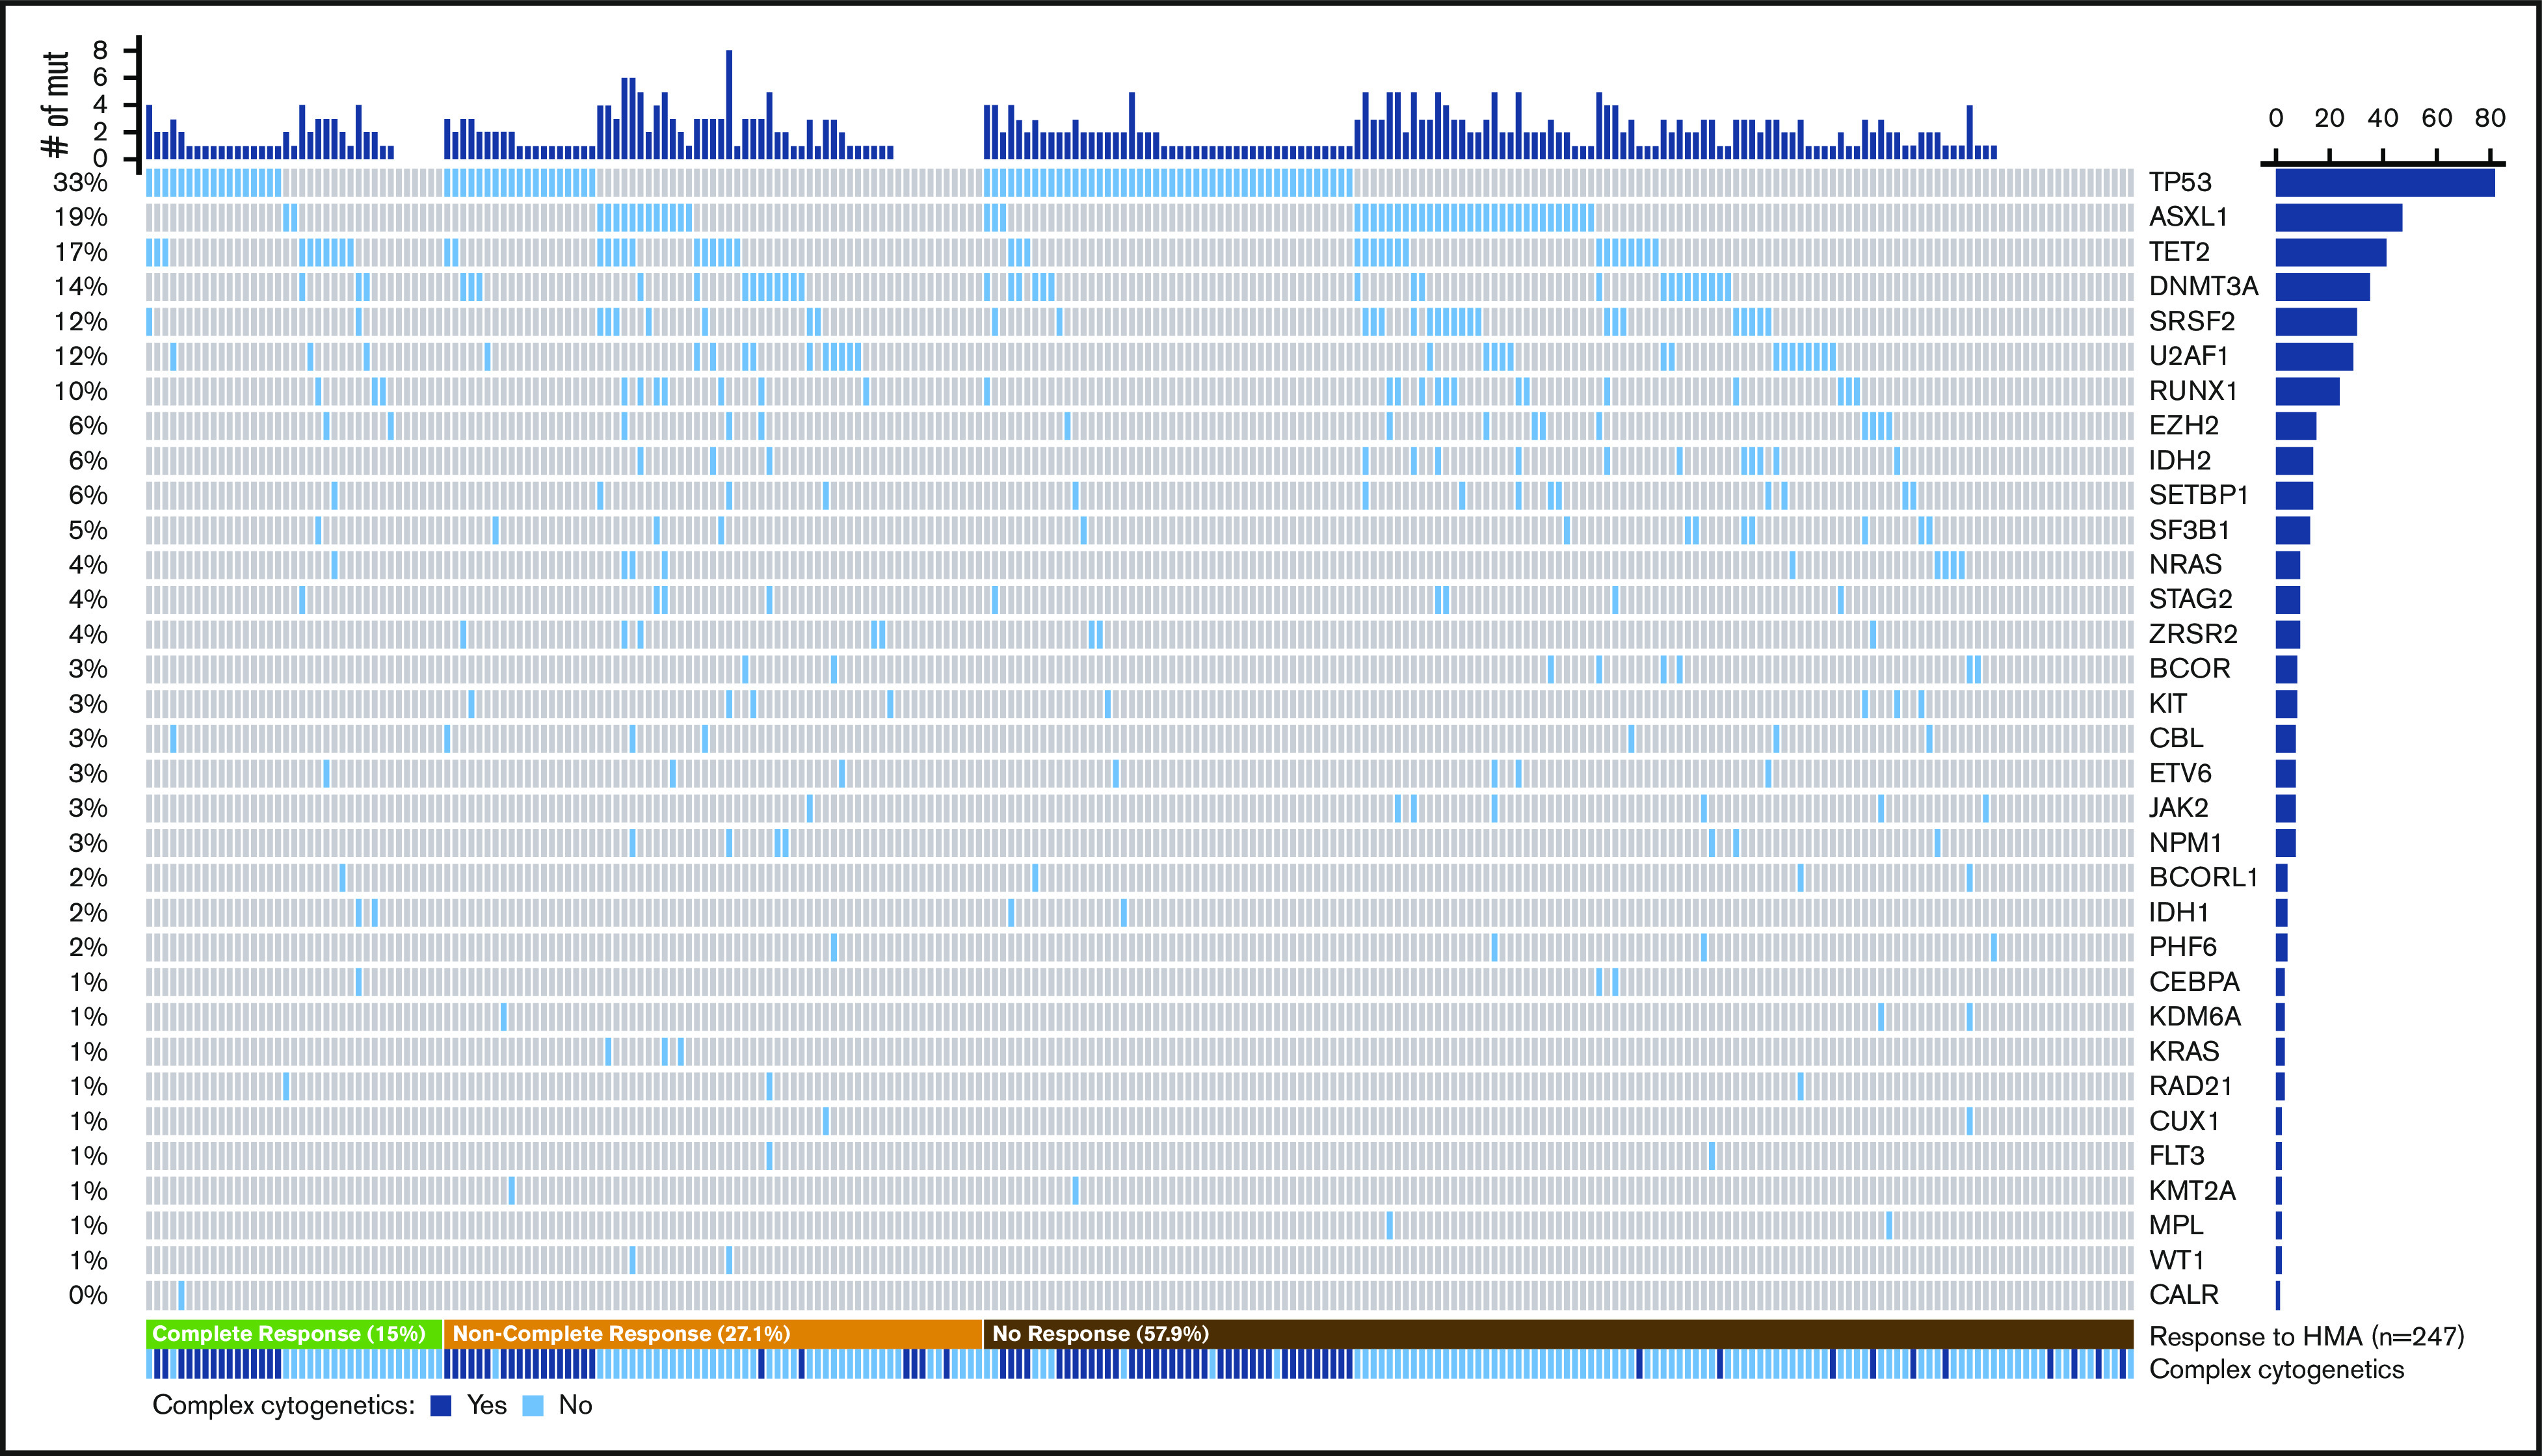
Task: Click the EZH2 gene label
Action: (x=2184, y=426)
